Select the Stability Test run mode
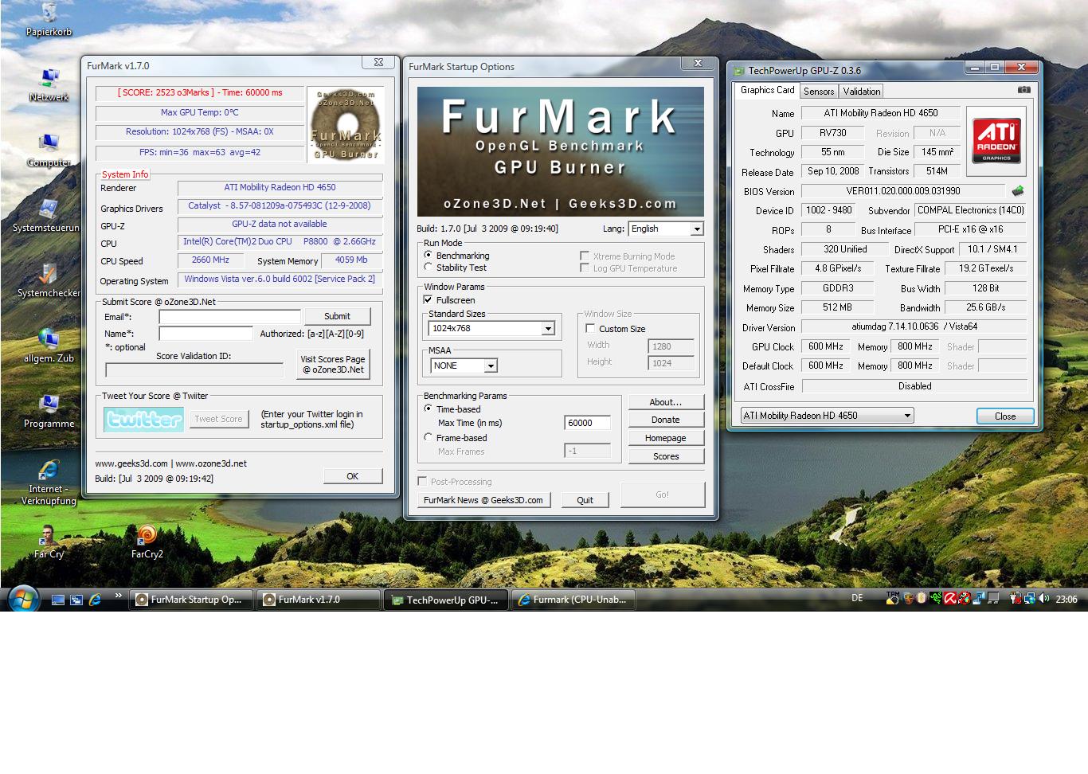 tap(429, 268)
